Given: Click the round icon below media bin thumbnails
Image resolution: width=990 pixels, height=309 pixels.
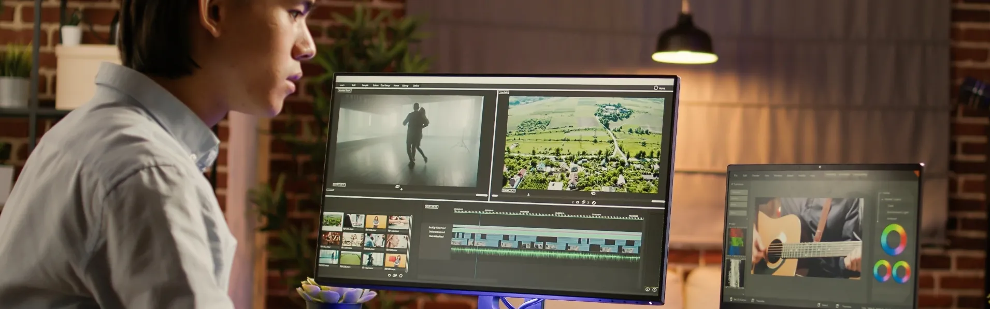Looking at the screenshot, I should pyautogui.click(x=389, y=275).
